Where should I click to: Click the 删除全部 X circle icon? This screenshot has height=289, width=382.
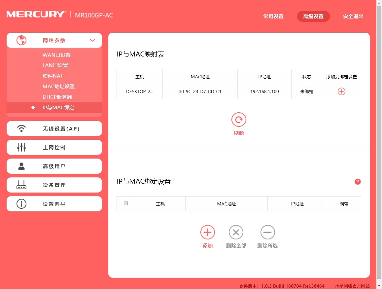(x=236, y=232)
